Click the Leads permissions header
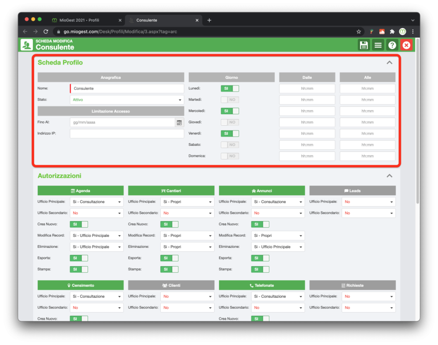438x345 pixels. (x=353, y=190)
